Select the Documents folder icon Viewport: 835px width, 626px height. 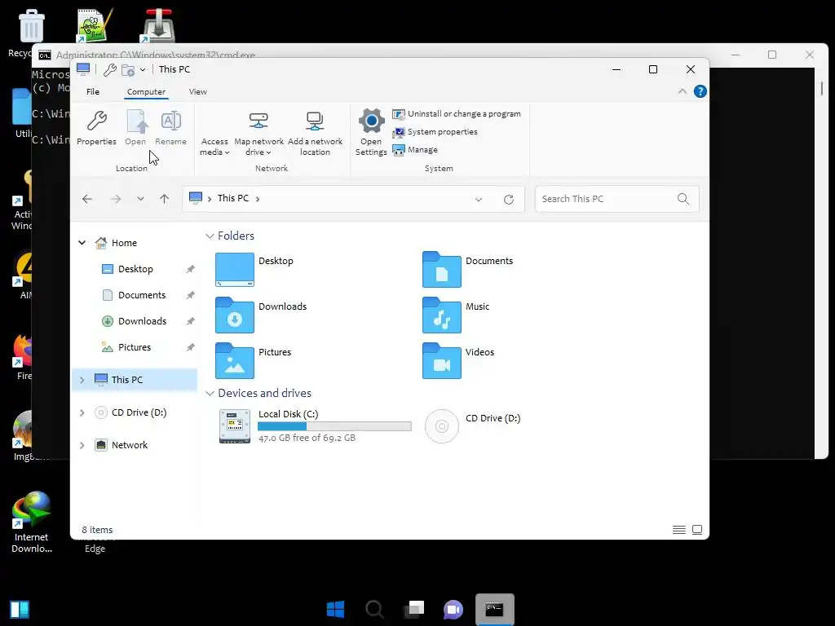tap(441, 270)
